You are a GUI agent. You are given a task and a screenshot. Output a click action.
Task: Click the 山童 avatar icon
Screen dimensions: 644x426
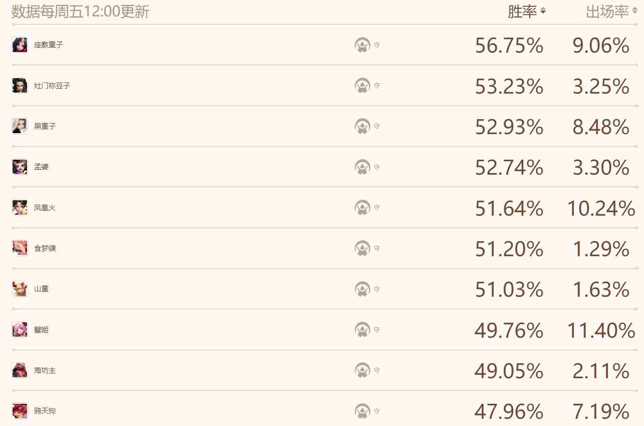click(x=20, y=289)
